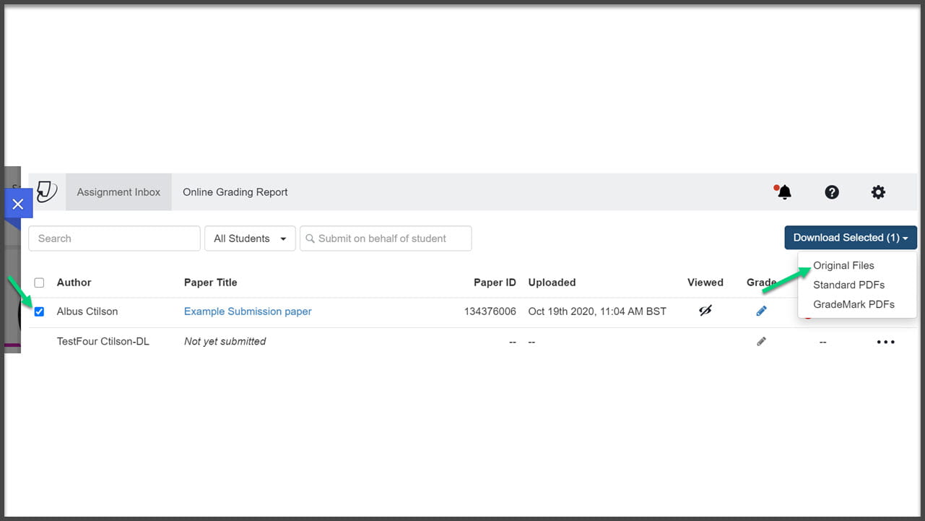The height and width of the screenshot is (521, 925).
Task: Sort by the Viewed column header
Action: coord(705,283)
